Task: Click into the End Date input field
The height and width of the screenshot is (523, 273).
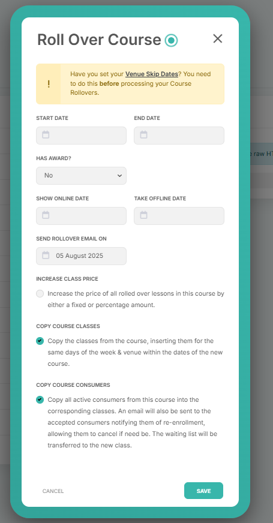Action: 179,136
